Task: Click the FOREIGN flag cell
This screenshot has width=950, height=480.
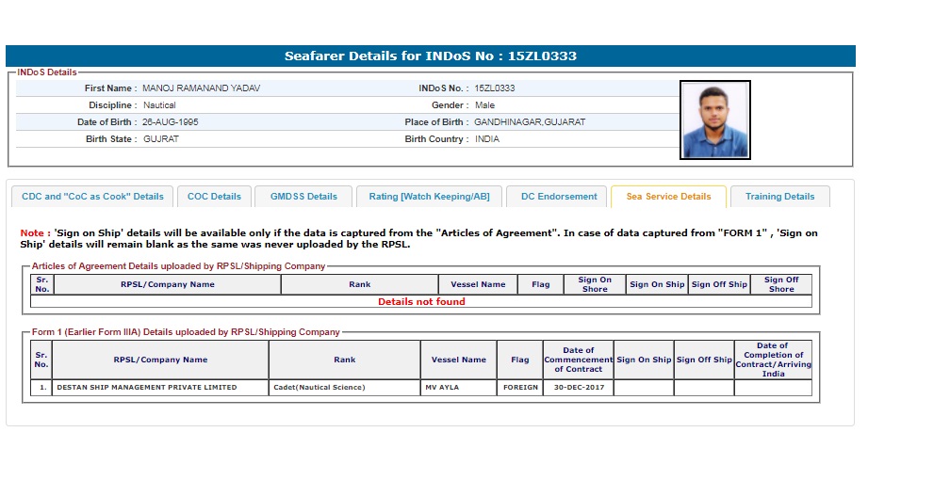Action: 520,387
